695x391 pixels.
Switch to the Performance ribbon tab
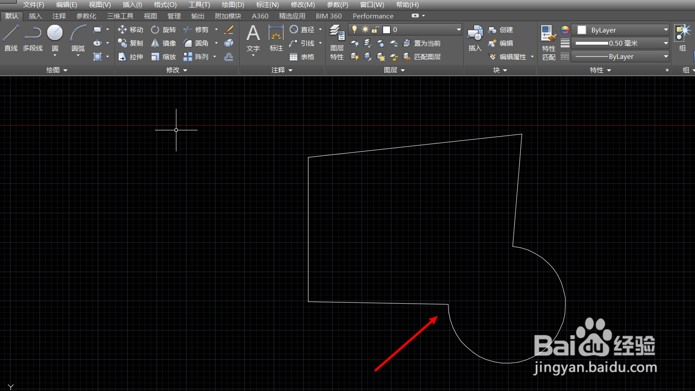(373, 16)
